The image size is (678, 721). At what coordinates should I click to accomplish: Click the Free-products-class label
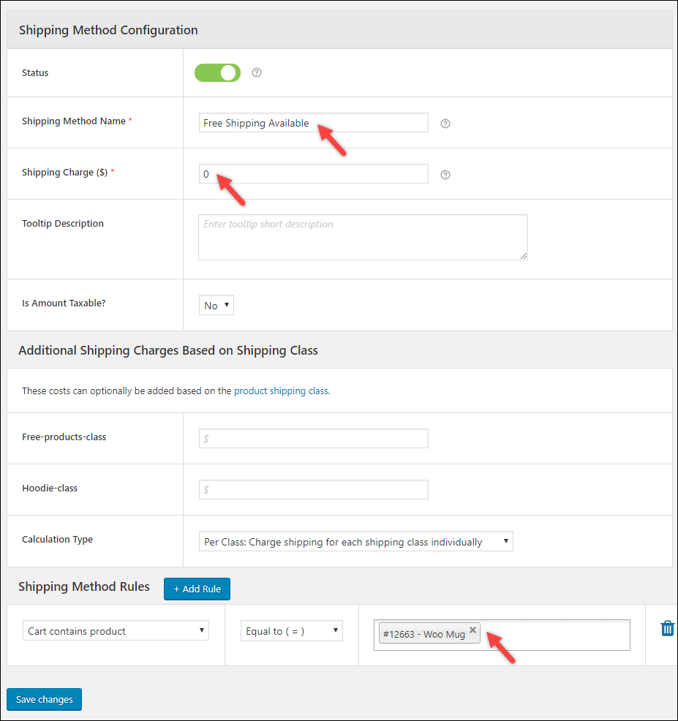coord(64,437)
